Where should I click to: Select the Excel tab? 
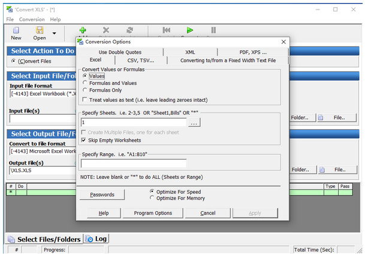click(95, 60)
